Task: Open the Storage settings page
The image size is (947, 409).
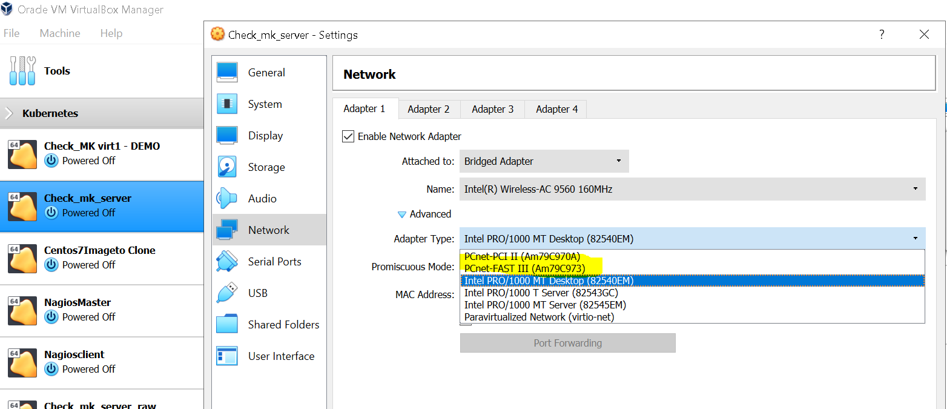Action: pos(227,167)
